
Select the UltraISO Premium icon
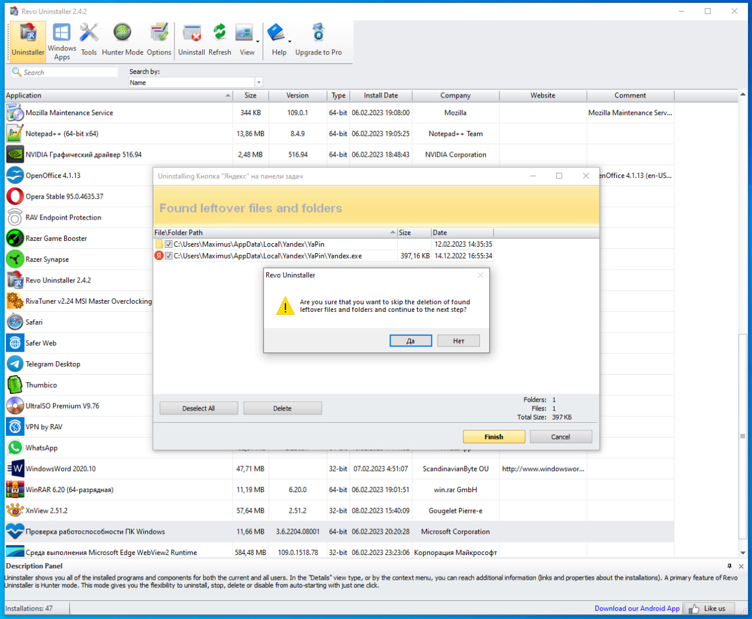(x=15, y=406)
